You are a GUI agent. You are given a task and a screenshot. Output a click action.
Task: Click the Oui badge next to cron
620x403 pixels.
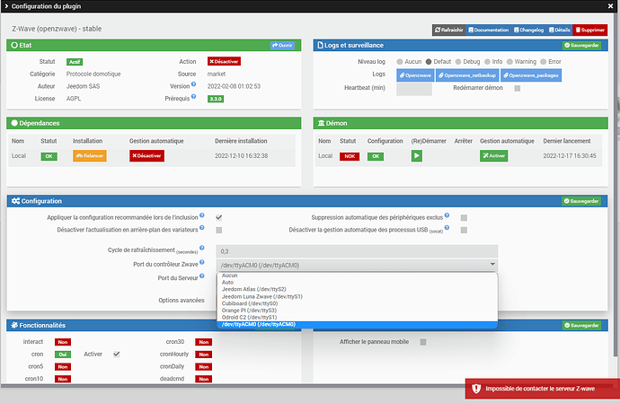coord(63,355)
